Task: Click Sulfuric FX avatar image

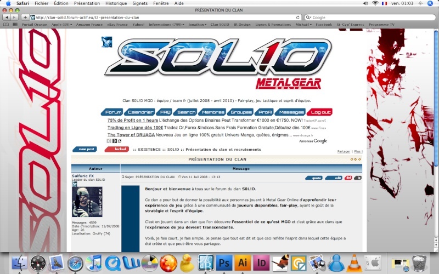Action: coord(87,202)
